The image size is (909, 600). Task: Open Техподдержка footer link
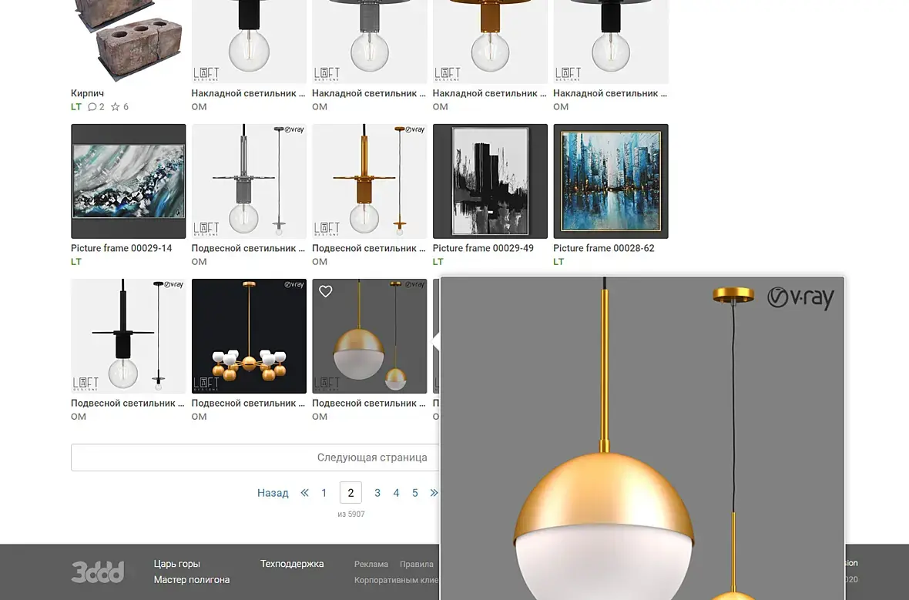pos(292,564)
